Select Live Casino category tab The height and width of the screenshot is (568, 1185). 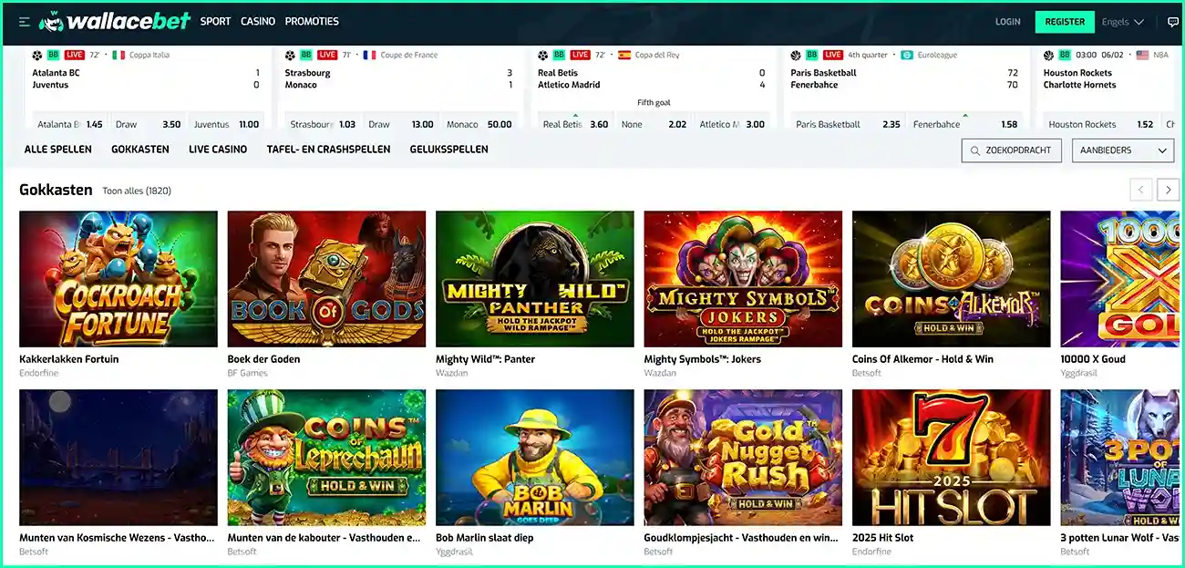tap(218, 150)
